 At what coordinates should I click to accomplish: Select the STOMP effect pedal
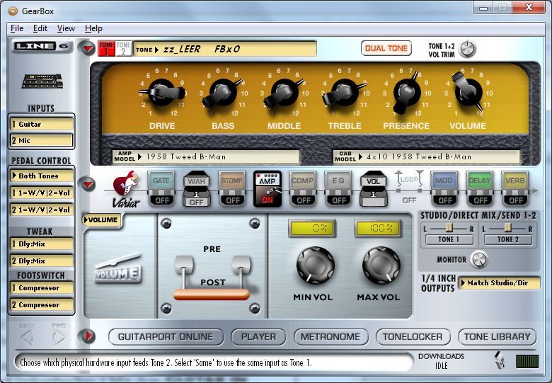pyautogui.click(x=232, y=188)
